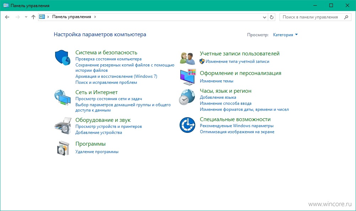Open Специальные возможности heading

pyautogui.click(x=235, y=119)
